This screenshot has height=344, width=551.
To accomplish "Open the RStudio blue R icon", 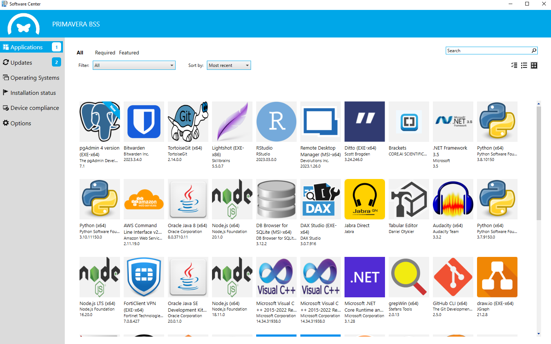I will (276, 122).
